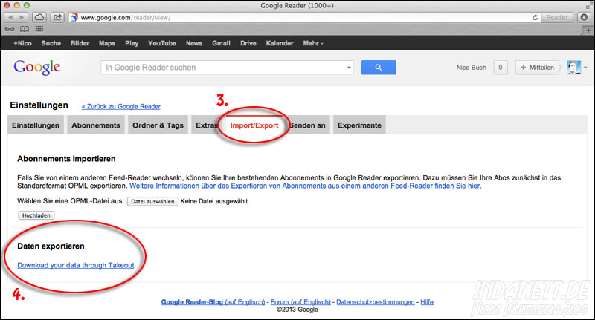Switch to the Extras tab

pos(206,125)
